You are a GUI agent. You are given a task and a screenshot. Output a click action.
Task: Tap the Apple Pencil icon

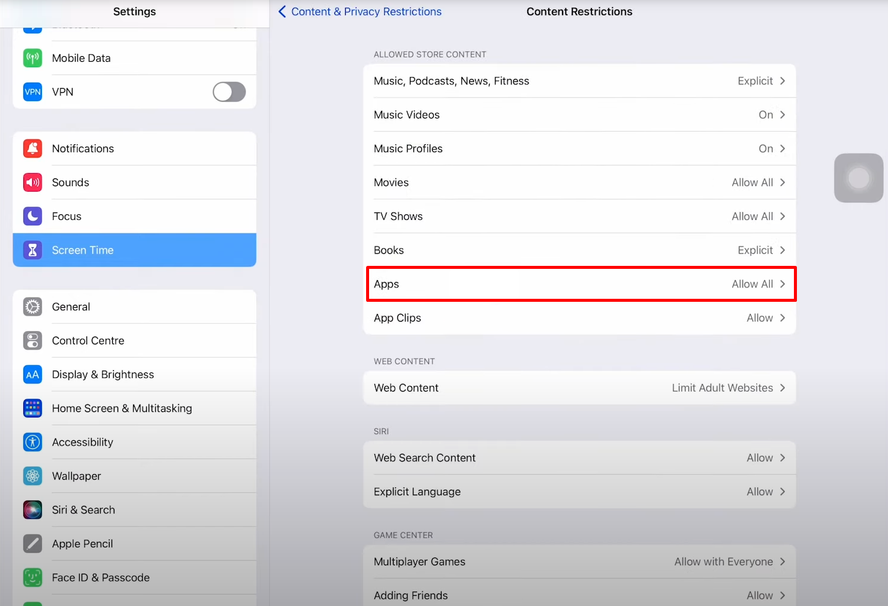32,544
